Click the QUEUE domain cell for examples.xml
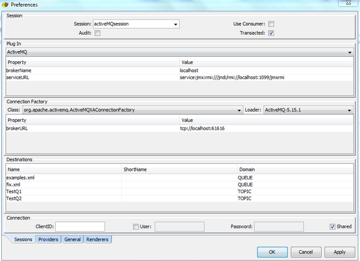This screenshot has width=360, height=261. click(x=295, y=178)
